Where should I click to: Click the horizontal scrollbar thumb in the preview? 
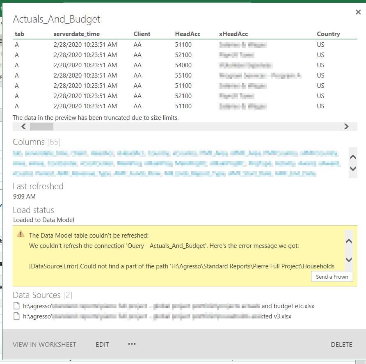(41, 126)
